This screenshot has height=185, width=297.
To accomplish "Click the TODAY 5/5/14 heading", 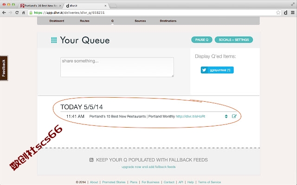I will click(82, 107).
